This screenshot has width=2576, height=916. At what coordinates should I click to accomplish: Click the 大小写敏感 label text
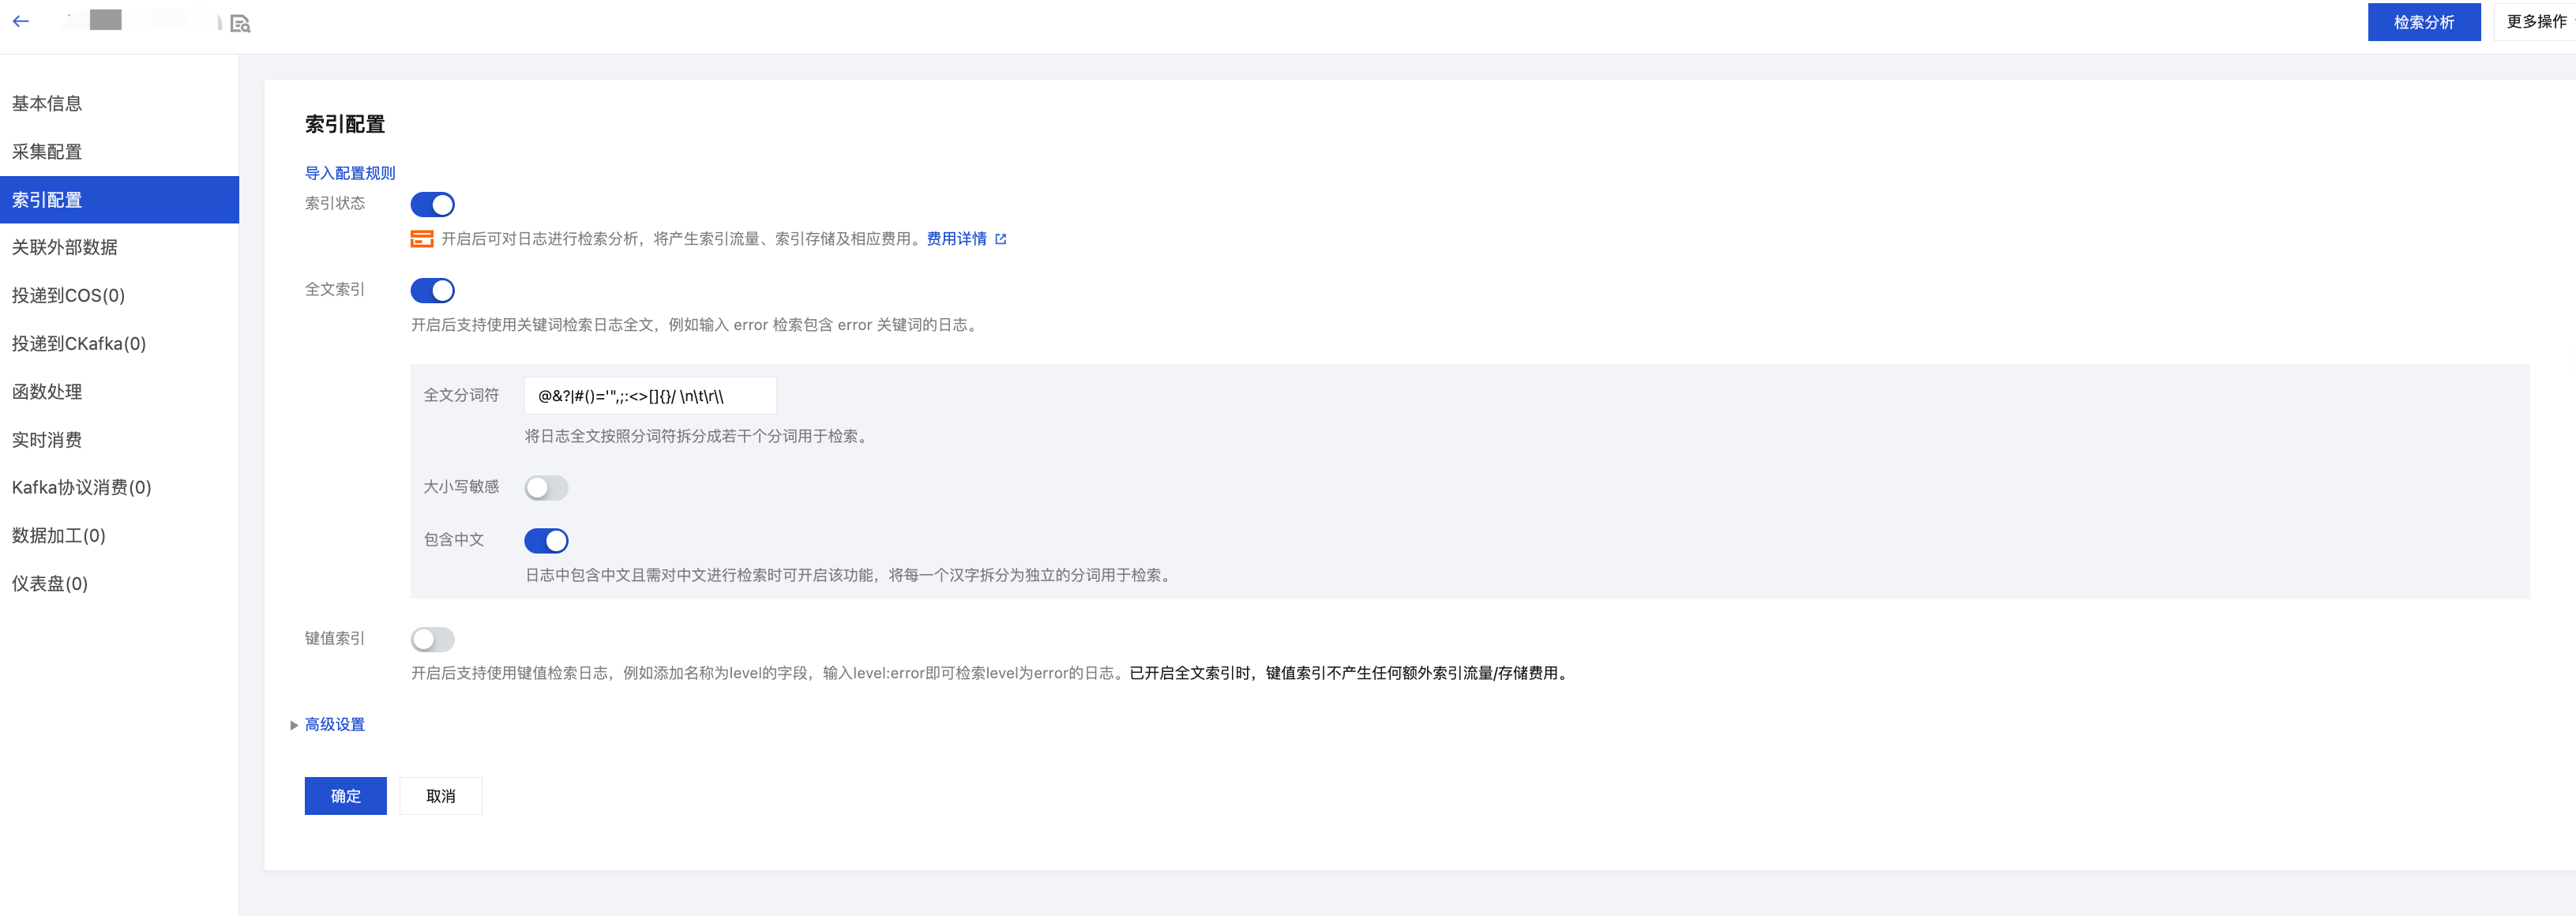point(461,487)
